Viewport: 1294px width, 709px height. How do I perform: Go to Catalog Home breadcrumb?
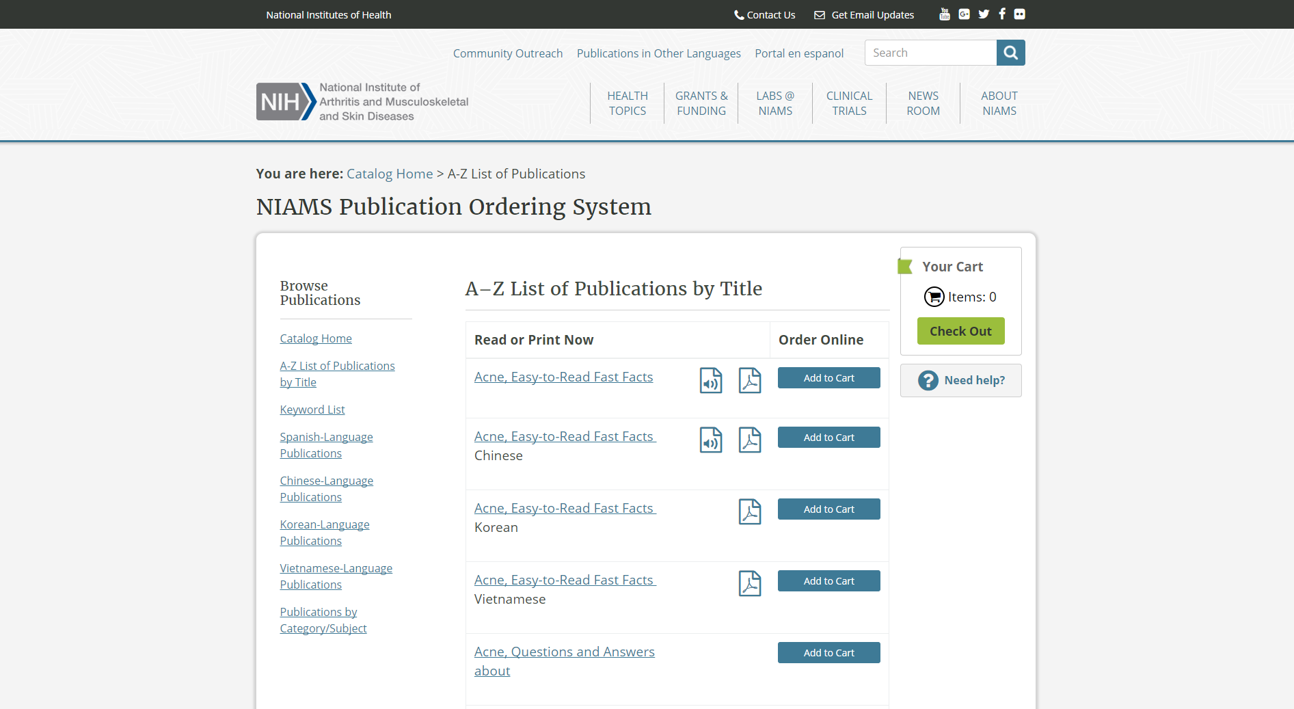pyautogui.click(x=390, y=174)
